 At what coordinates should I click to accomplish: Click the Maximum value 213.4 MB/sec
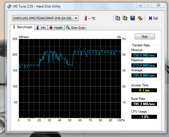click(x=144, y=65)
